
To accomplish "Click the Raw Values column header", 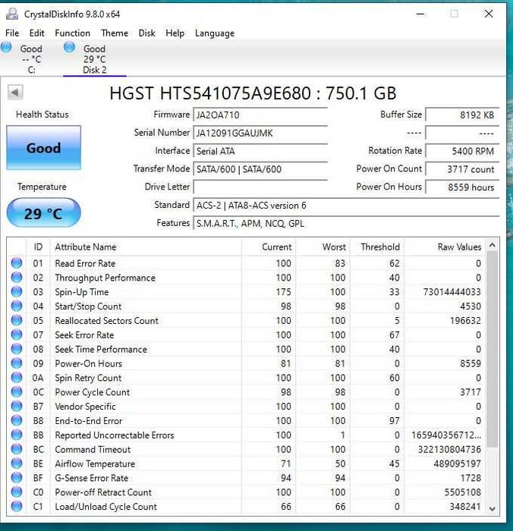I will point(445,247).
